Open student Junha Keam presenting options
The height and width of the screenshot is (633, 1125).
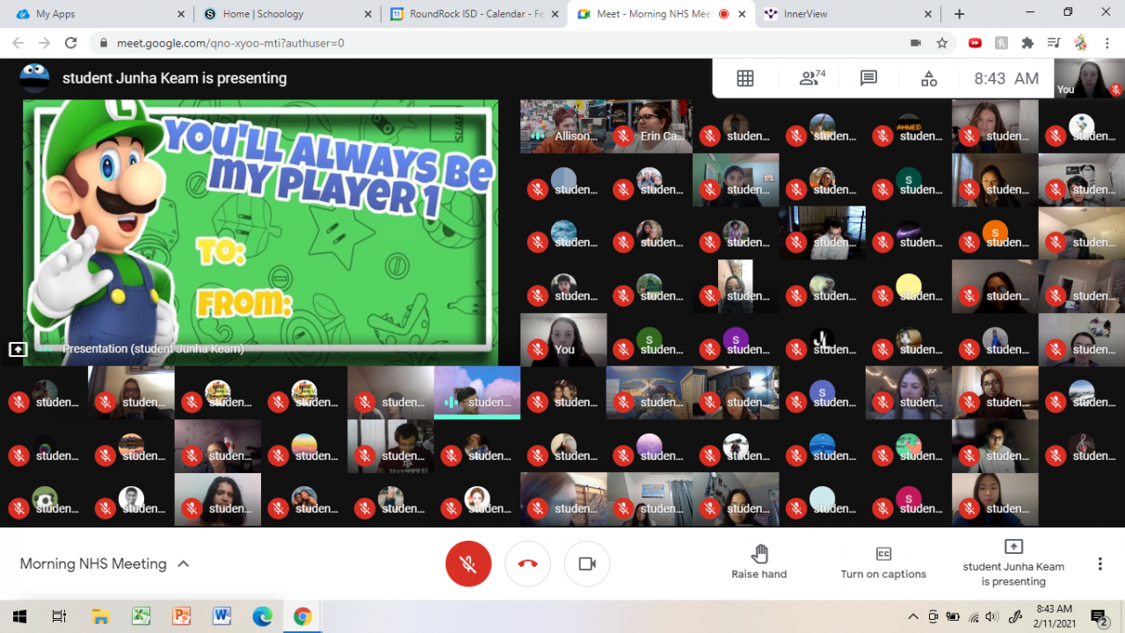(x=1013, y=563)
